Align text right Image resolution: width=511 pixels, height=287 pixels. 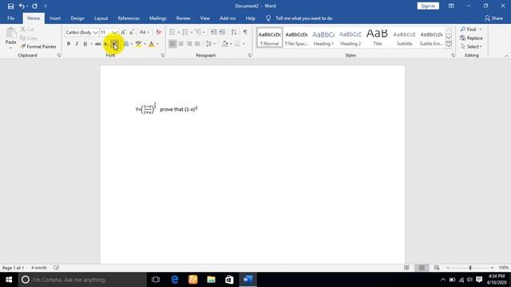click(x=189, y=44)
